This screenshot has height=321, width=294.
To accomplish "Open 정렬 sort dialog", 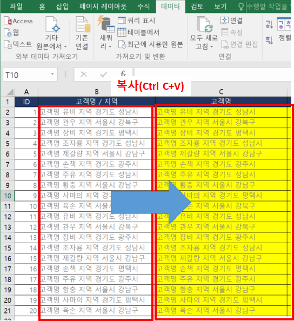I will tap(284, 29).
